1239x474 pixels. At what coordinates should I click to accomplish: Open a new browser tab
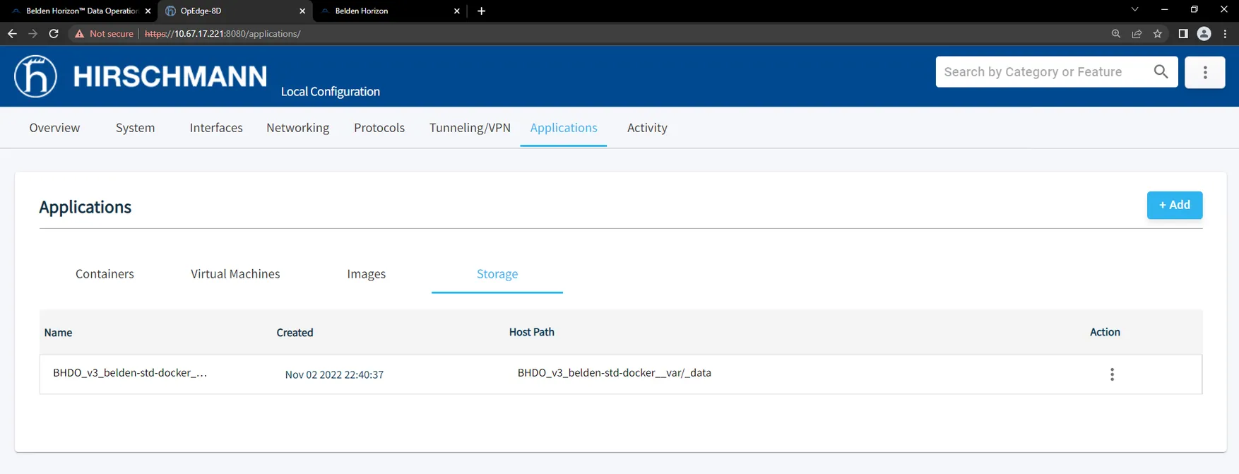pyautogui.click(x=481, y=11)
